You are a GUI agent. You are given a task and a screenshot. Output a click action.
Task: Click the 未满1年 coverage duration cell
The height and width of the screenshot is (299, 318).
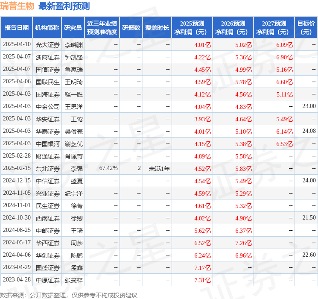159,169
